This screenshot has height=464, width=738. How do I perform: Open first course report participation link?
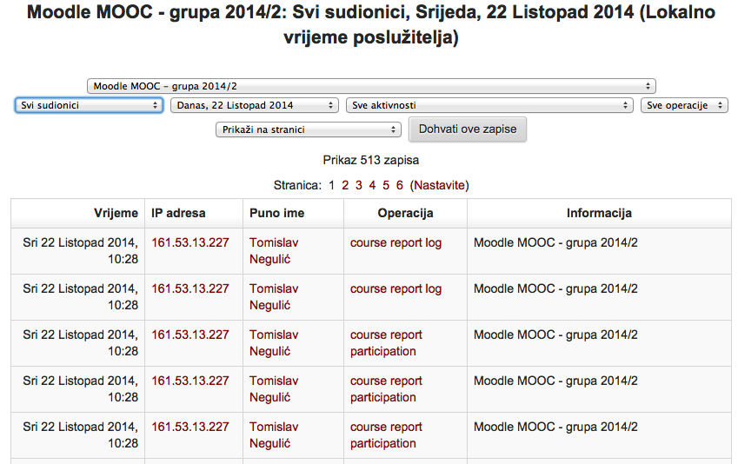tap(387, 343)
